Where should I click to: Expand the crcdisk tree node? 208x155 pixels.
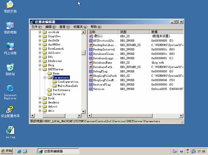click(x=40, y=32)
